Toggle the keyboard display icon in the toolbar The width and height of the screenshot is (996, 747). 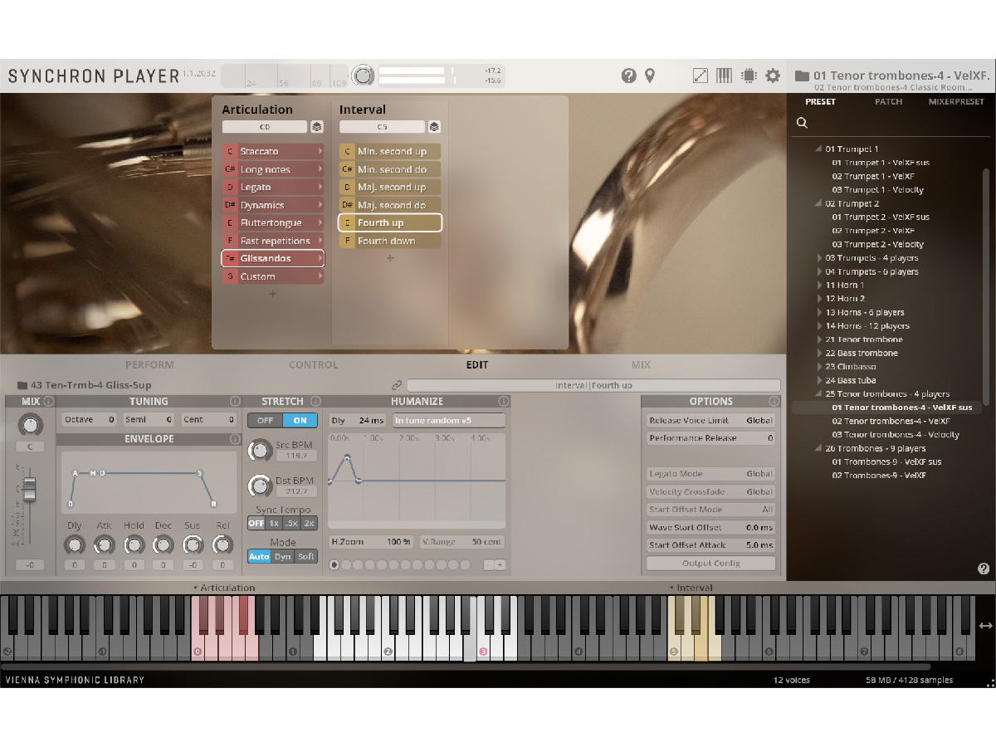click(725, 75)
